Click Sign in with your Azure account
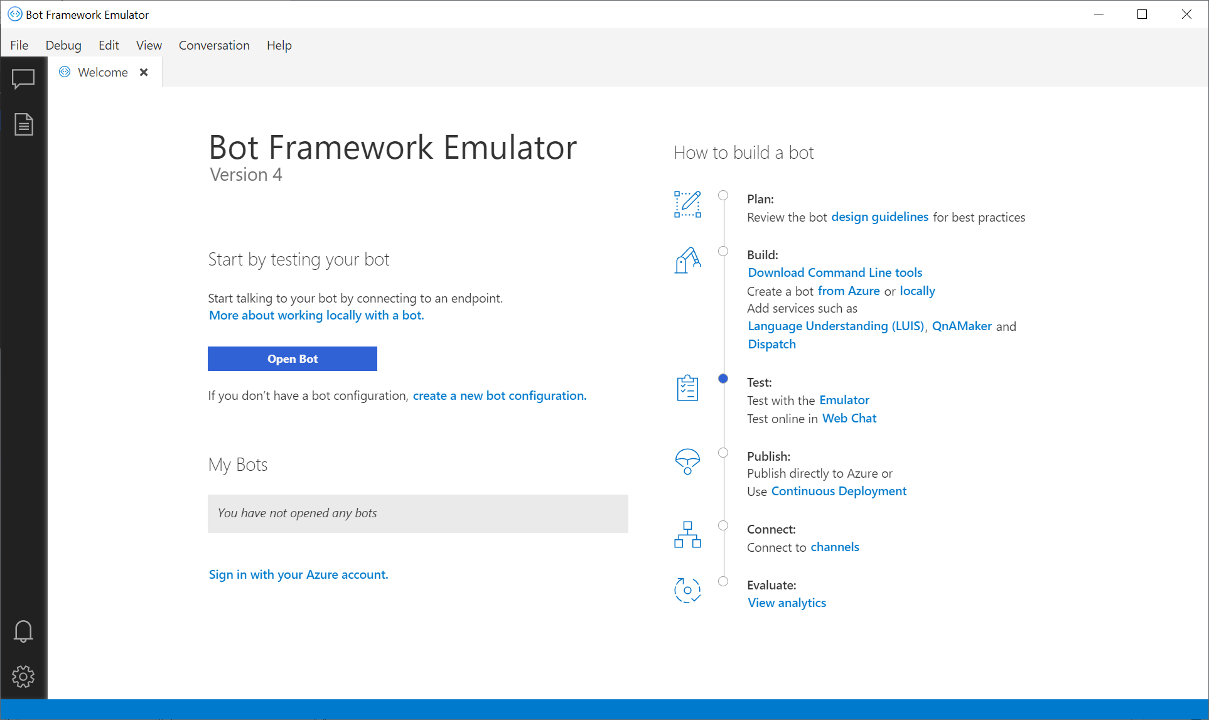 click(298, 574)
